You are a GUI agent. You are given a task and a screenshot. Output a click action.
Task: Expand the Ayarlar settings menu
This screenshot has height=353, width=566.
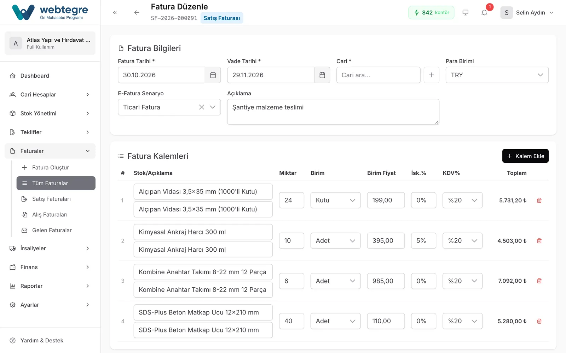(x=50, y=305)
